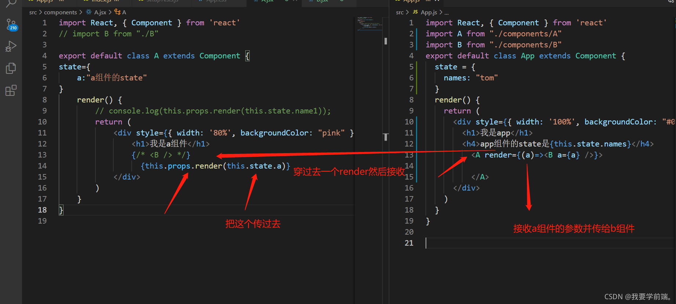Open the Run and Debug view
676x304 pixels.
[11, 46]
